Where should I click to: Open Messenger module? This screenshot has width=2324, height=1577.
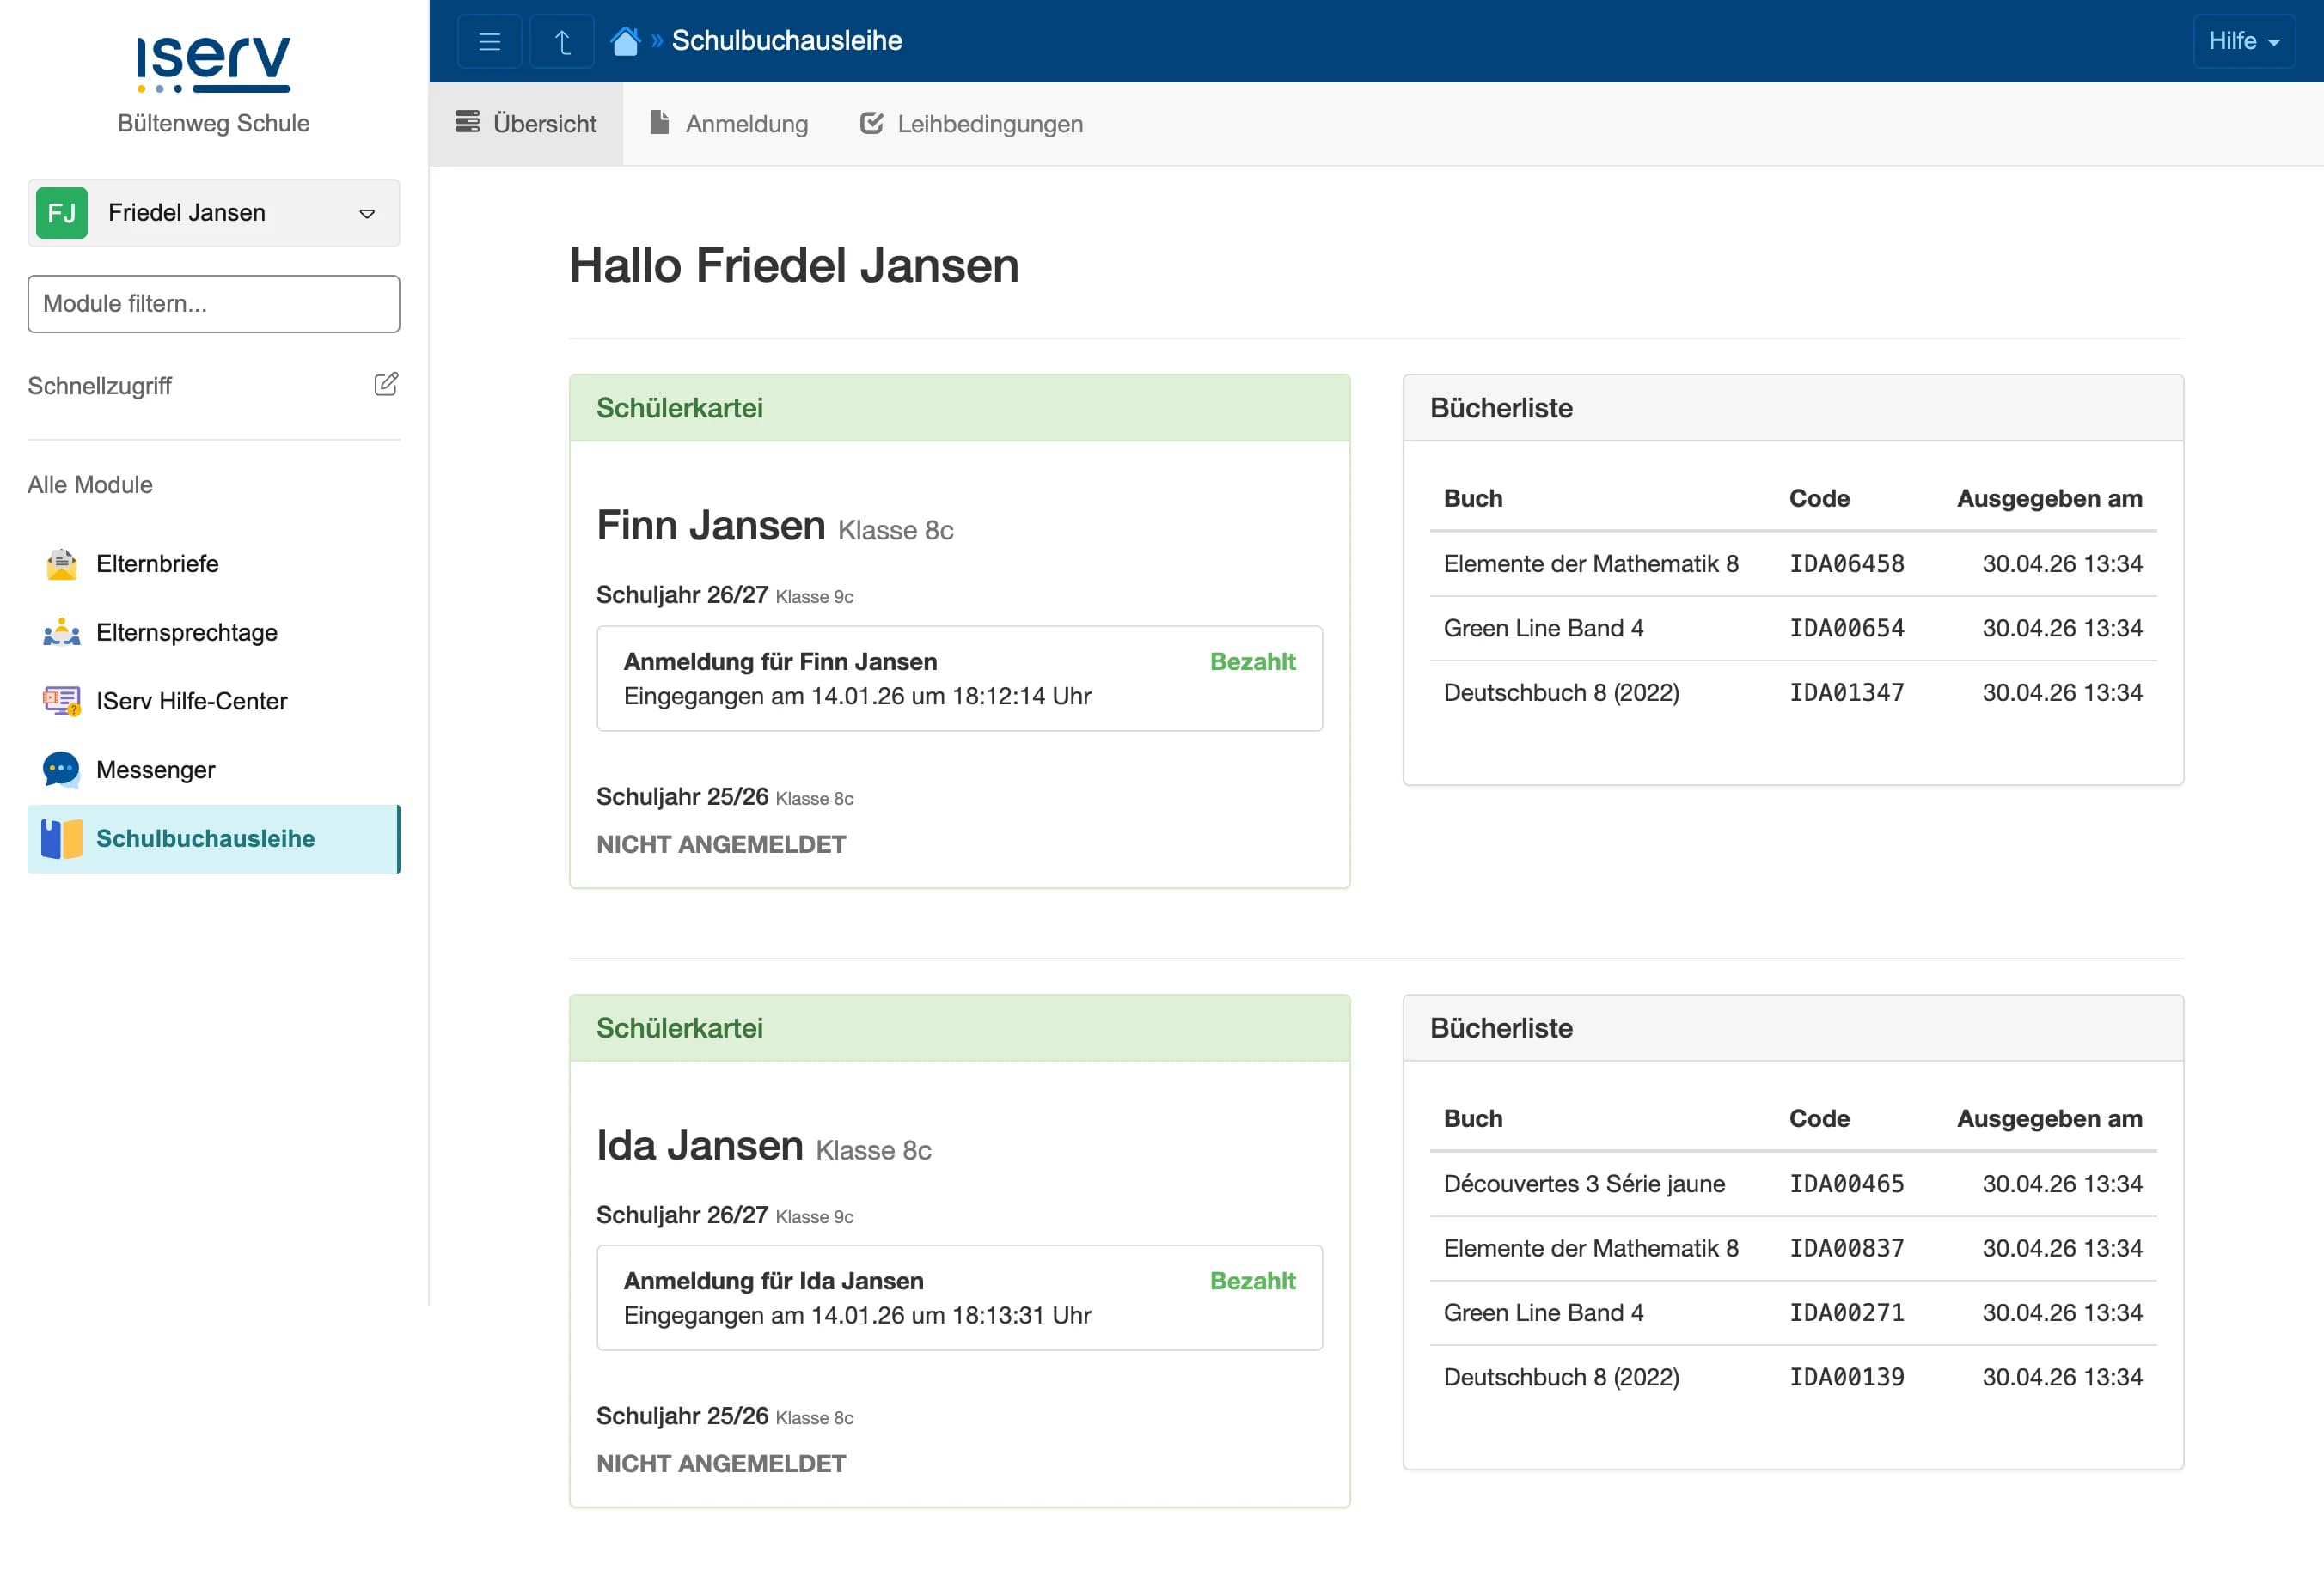(x=214, y=770)
